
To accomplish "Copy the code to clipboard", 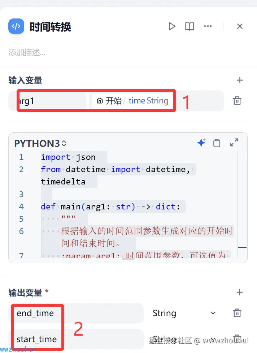I will point(217,143).
